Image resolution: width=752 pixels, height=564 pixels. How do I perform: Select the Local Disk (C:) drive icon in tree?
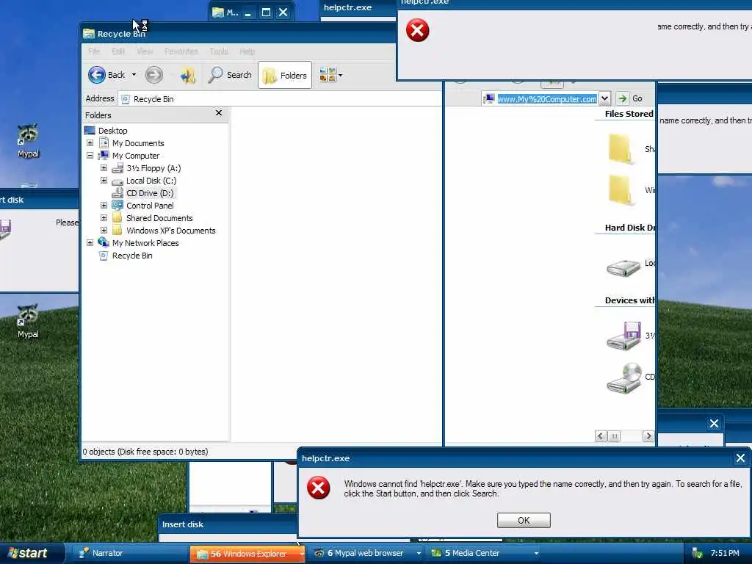click(x=117, y=181)
